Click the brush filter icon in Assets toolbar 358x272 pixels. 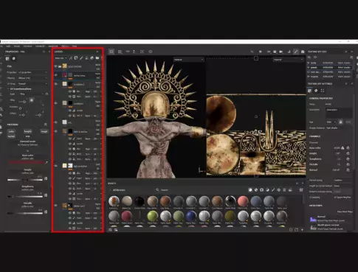273,190
